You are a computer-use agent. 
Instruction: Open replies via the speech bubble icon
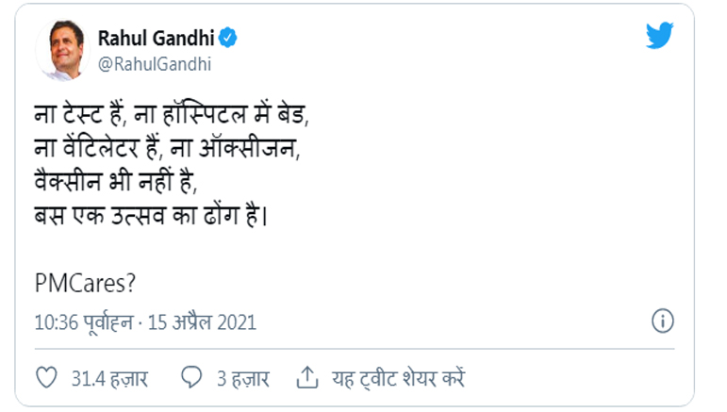click(191, 379)
